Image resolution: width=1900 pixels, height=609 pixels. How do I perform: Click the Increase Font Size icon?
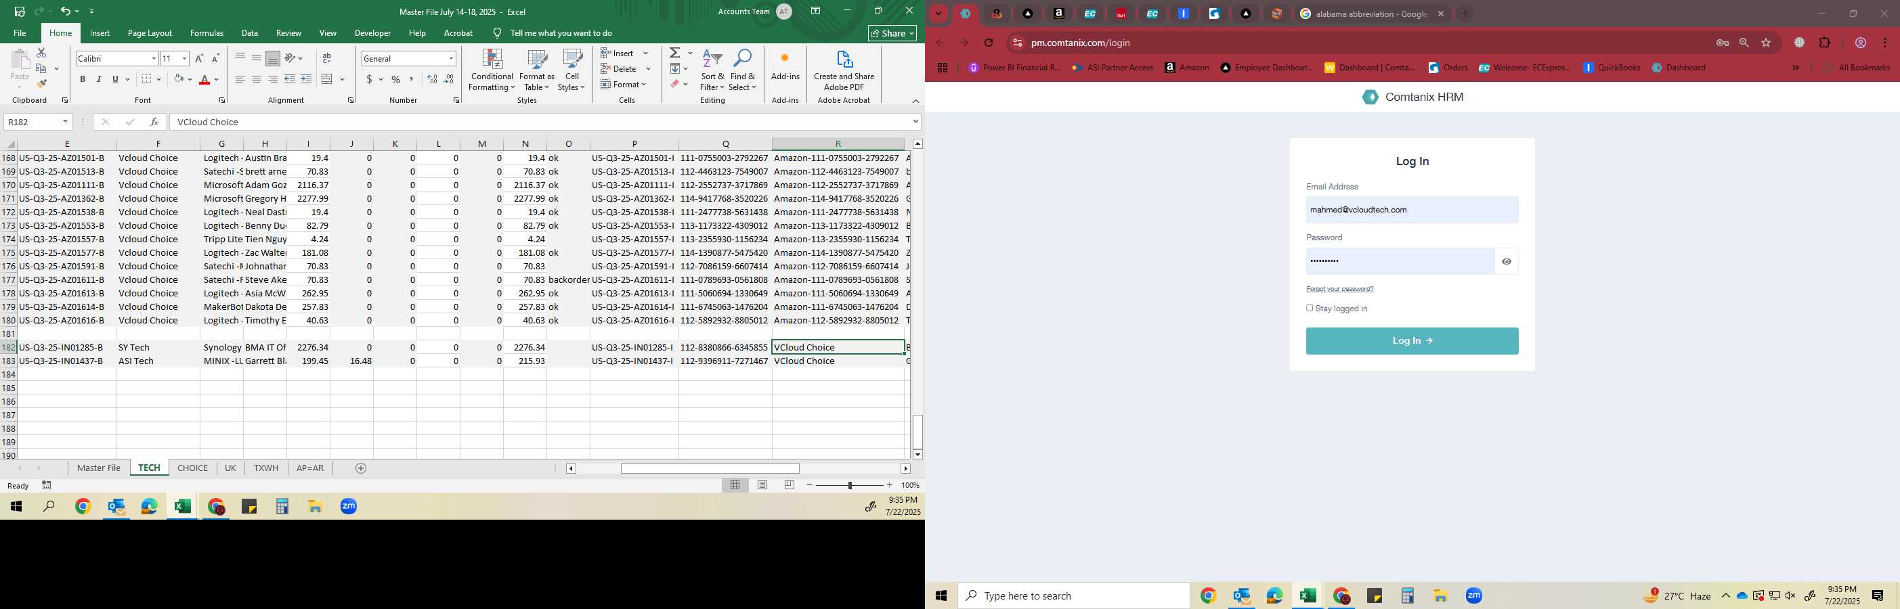tap(199, 58)
